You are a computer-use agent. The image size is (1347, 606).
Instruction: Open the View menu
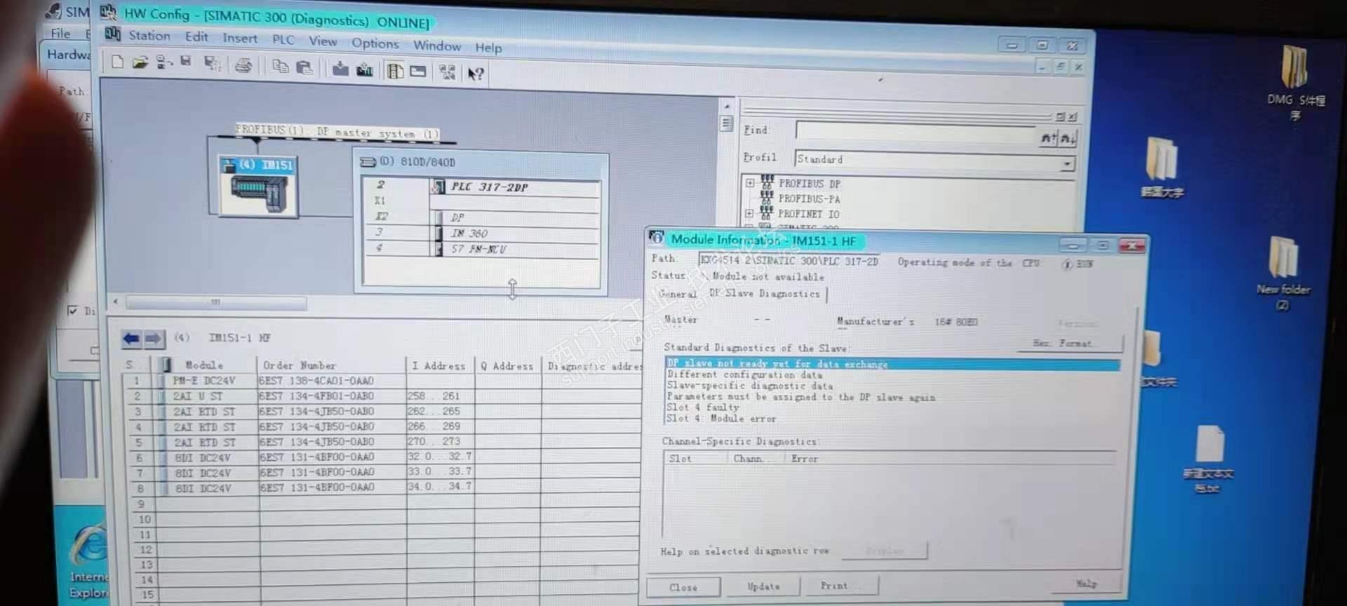(x=323, y=41)
